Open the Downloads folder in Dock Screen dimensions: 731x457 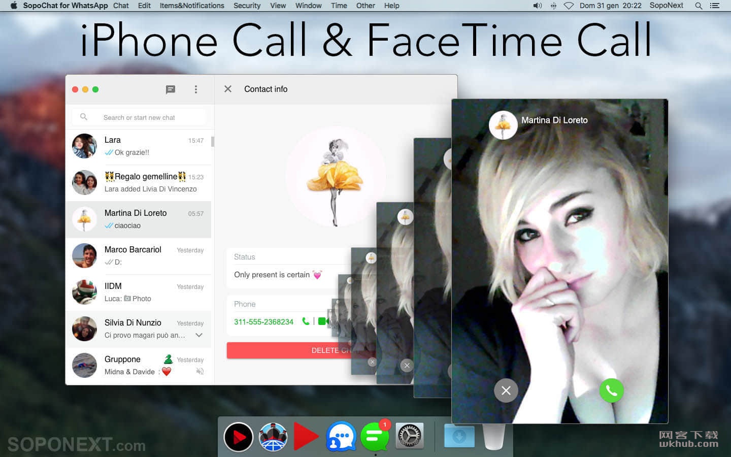tap(459, 436)
